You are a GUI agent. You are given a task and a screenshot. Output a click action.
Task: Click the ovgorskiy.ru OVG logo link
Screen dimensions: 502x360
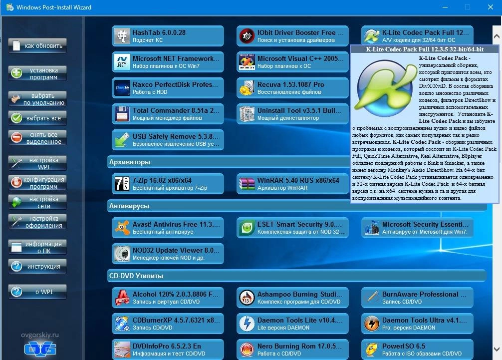40,349
